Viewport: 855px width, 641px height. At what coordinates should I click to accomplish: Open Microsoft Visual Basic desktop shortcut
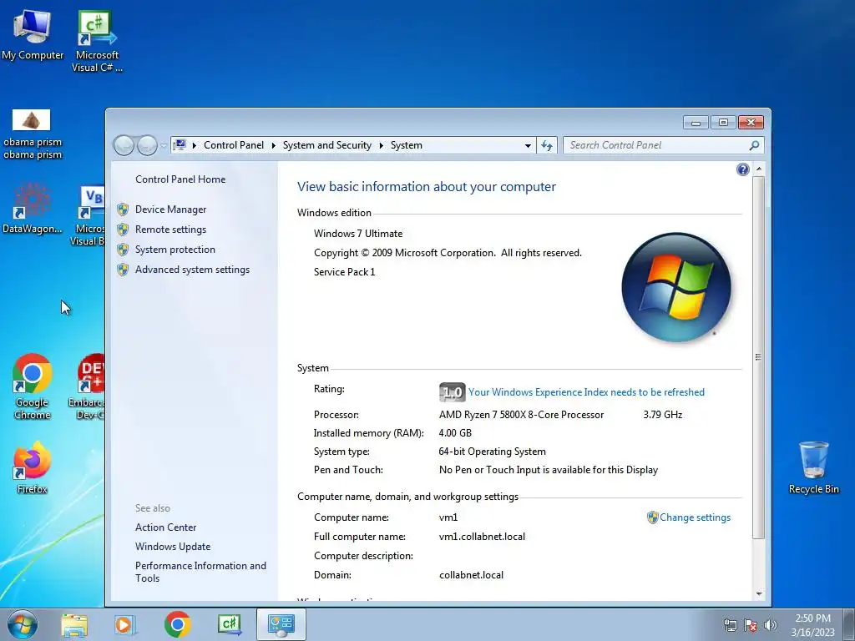pos(89,216)
